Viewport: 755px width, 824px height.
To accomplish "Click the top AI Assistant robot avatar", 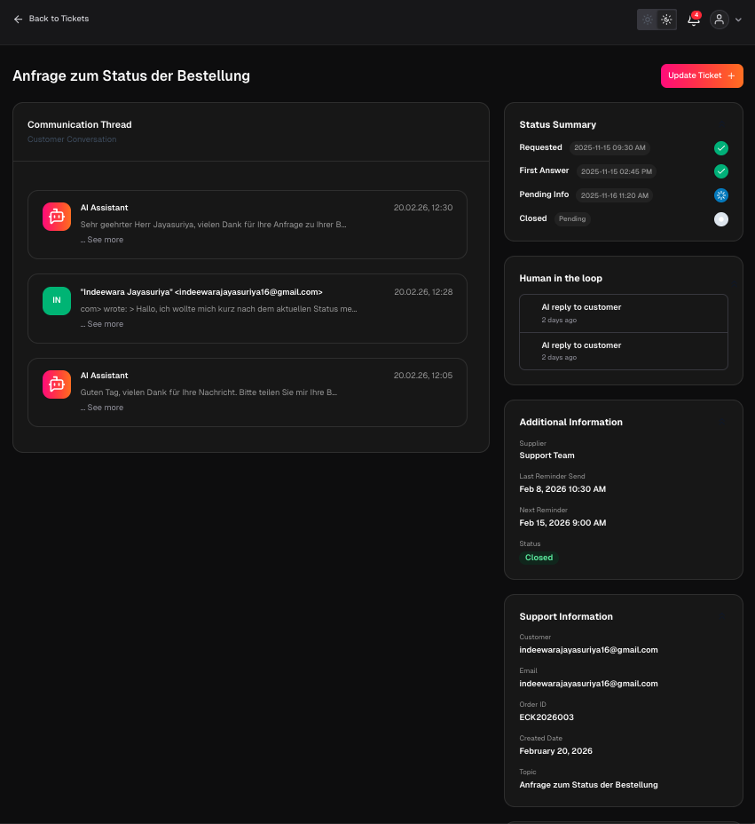I will pyautogui.click(x=57, y=217).
